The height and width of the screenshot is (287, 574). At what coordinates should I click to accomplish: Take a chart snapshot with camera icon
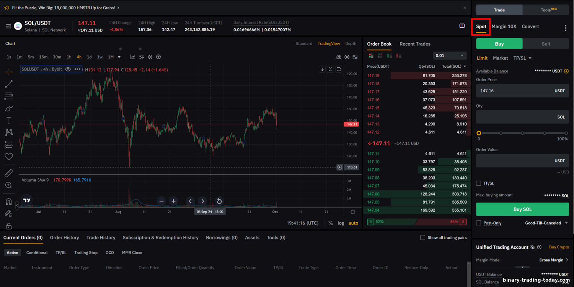(x=339, y=57)
